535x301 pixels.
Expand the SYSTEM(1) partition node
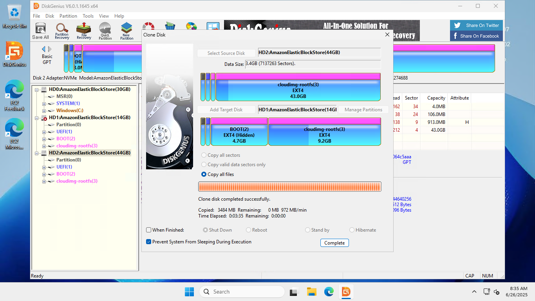point(44,103)
